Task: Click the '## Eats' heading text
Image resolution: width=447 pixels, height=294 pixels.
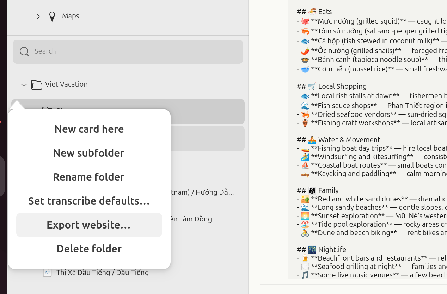Action: pyautogui.click(x=314, y=12)
